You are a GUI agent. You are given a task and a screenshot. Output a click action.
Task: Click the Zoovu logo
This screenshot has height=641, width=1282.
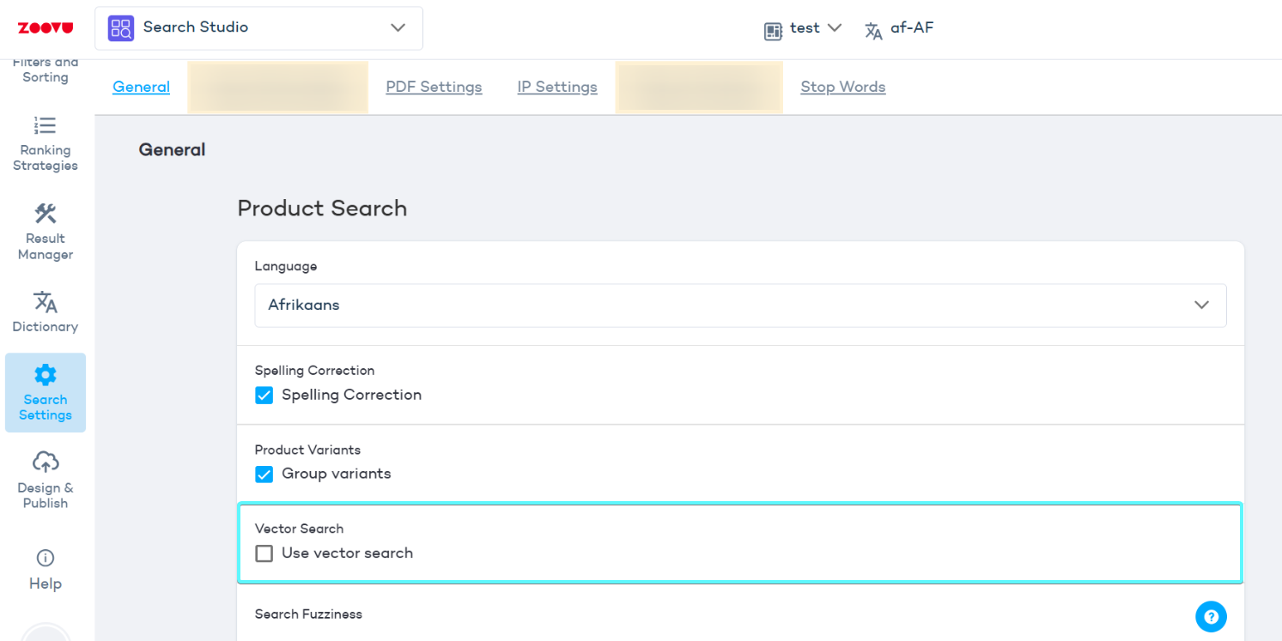coord(46,27)
